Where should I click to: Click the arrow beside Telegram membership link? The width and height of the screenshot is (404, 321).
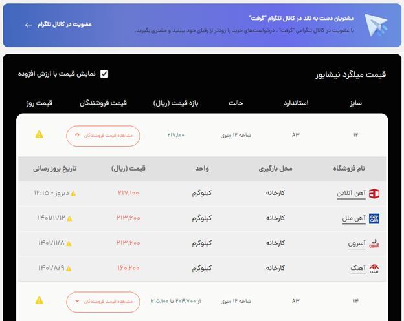(28, 25)
